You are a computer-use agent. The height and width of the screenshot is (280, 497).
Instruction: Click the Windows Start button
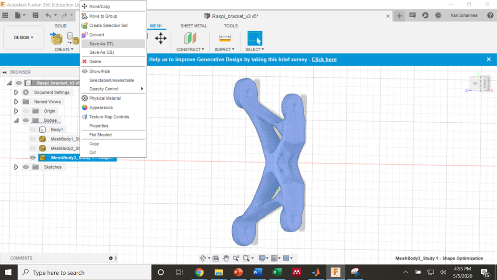click(x=9, y=272)
